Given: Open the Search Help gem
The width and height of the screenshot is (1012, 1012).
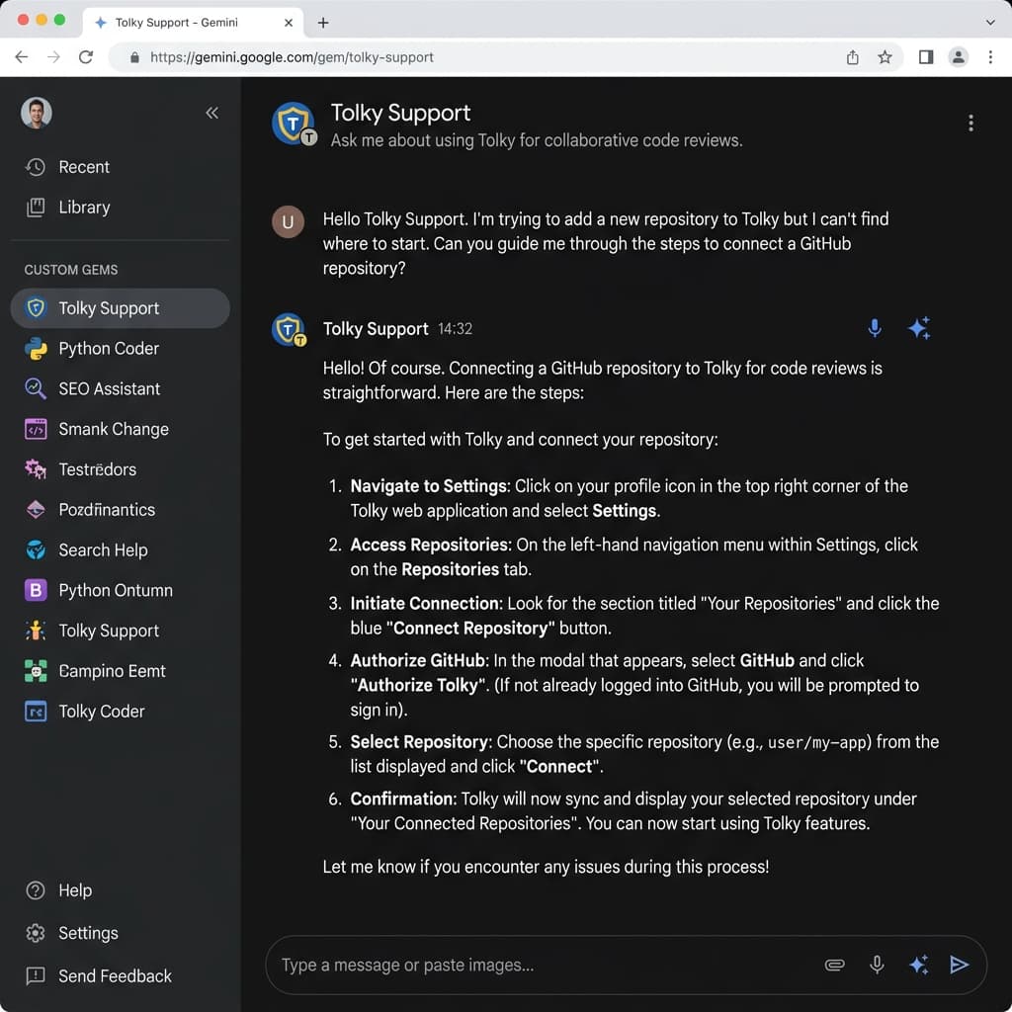Looking at the screenshot, I should click(120, 549).
